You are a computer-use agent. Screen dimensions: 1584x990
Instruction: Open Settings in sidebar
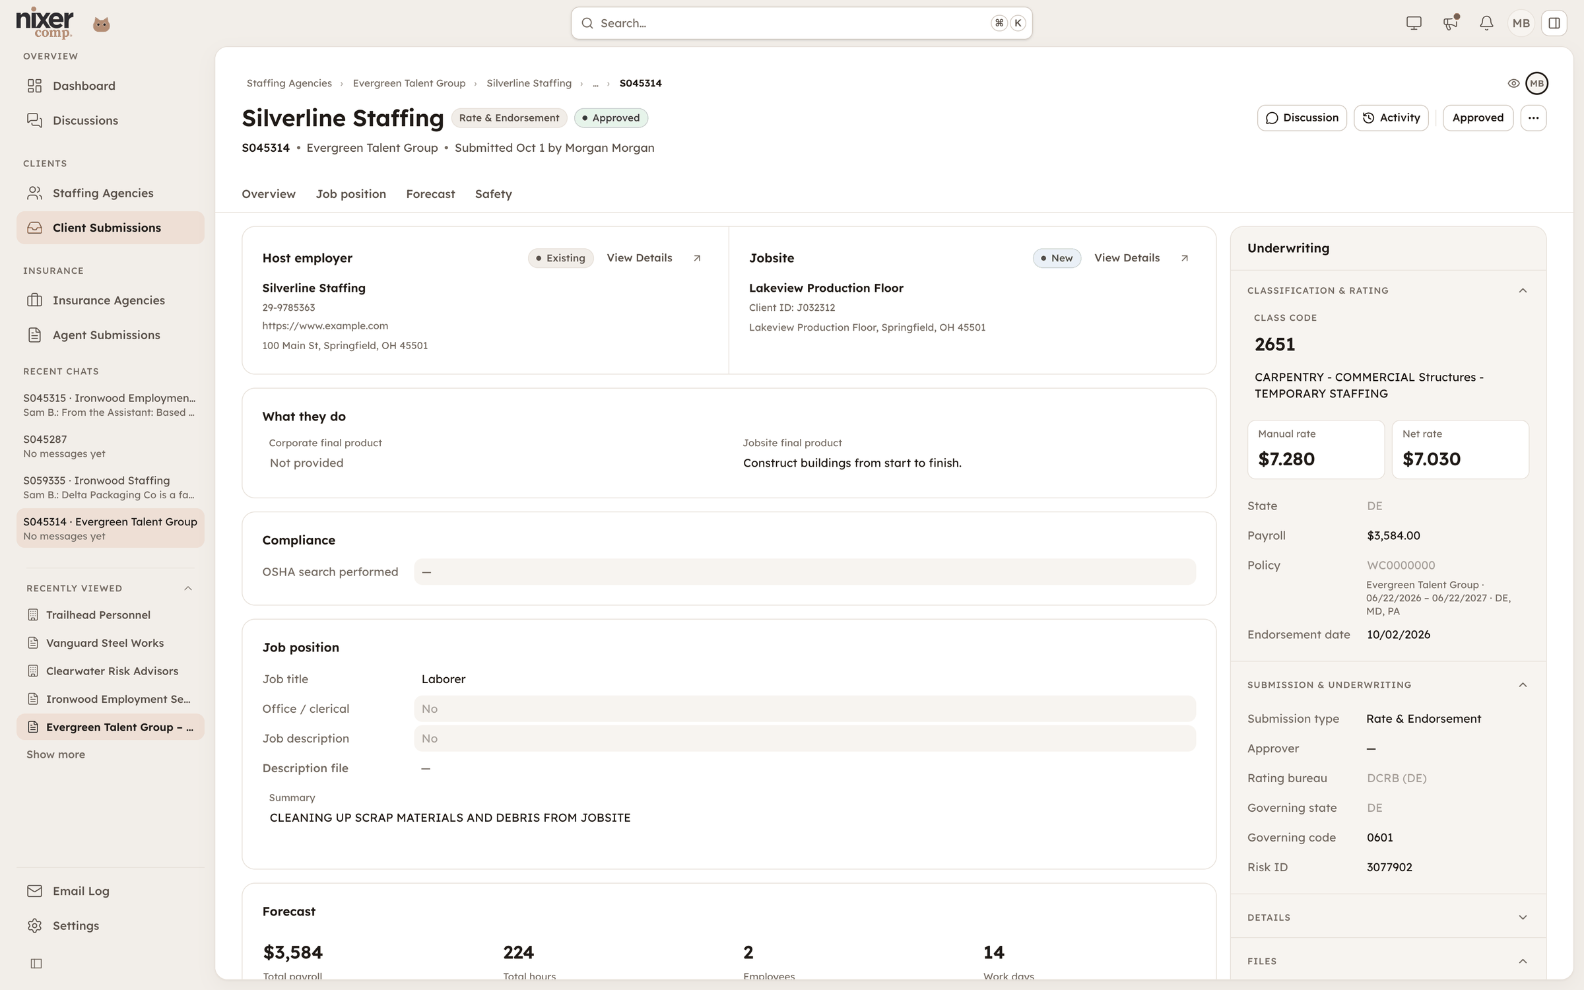pos(110,925)
